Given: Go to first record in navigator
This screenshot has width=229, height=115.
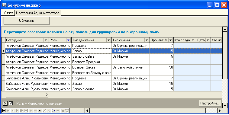Looking at the screenshot, I should click(4, 110).
